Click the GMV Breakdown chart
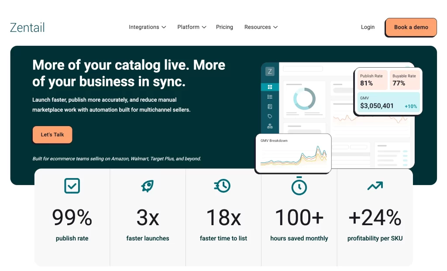The height and width of the screenshot is (271, 447). point(293,153)
